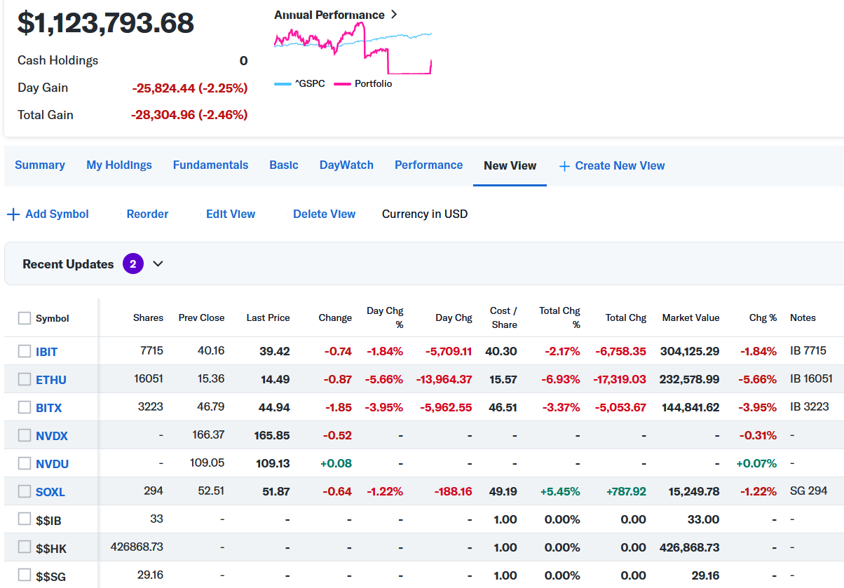Click the plus icon beside Add Symbol

tap(13, 214)
